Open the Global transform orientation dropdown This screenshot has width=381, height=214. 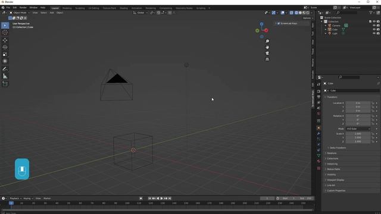point(140,12)
